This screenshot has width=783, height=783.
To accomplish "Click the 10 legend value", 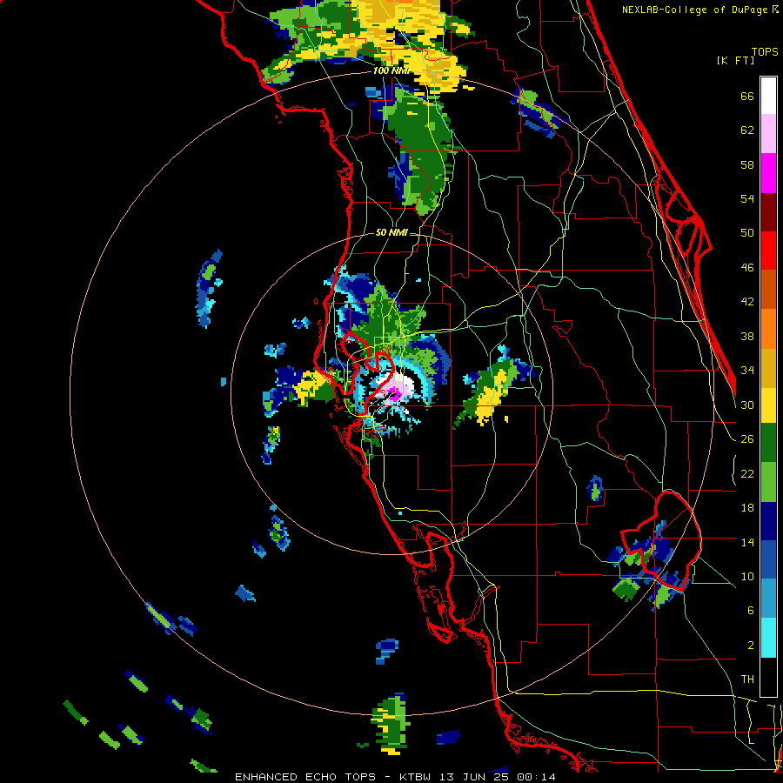I will click(747, 577).
